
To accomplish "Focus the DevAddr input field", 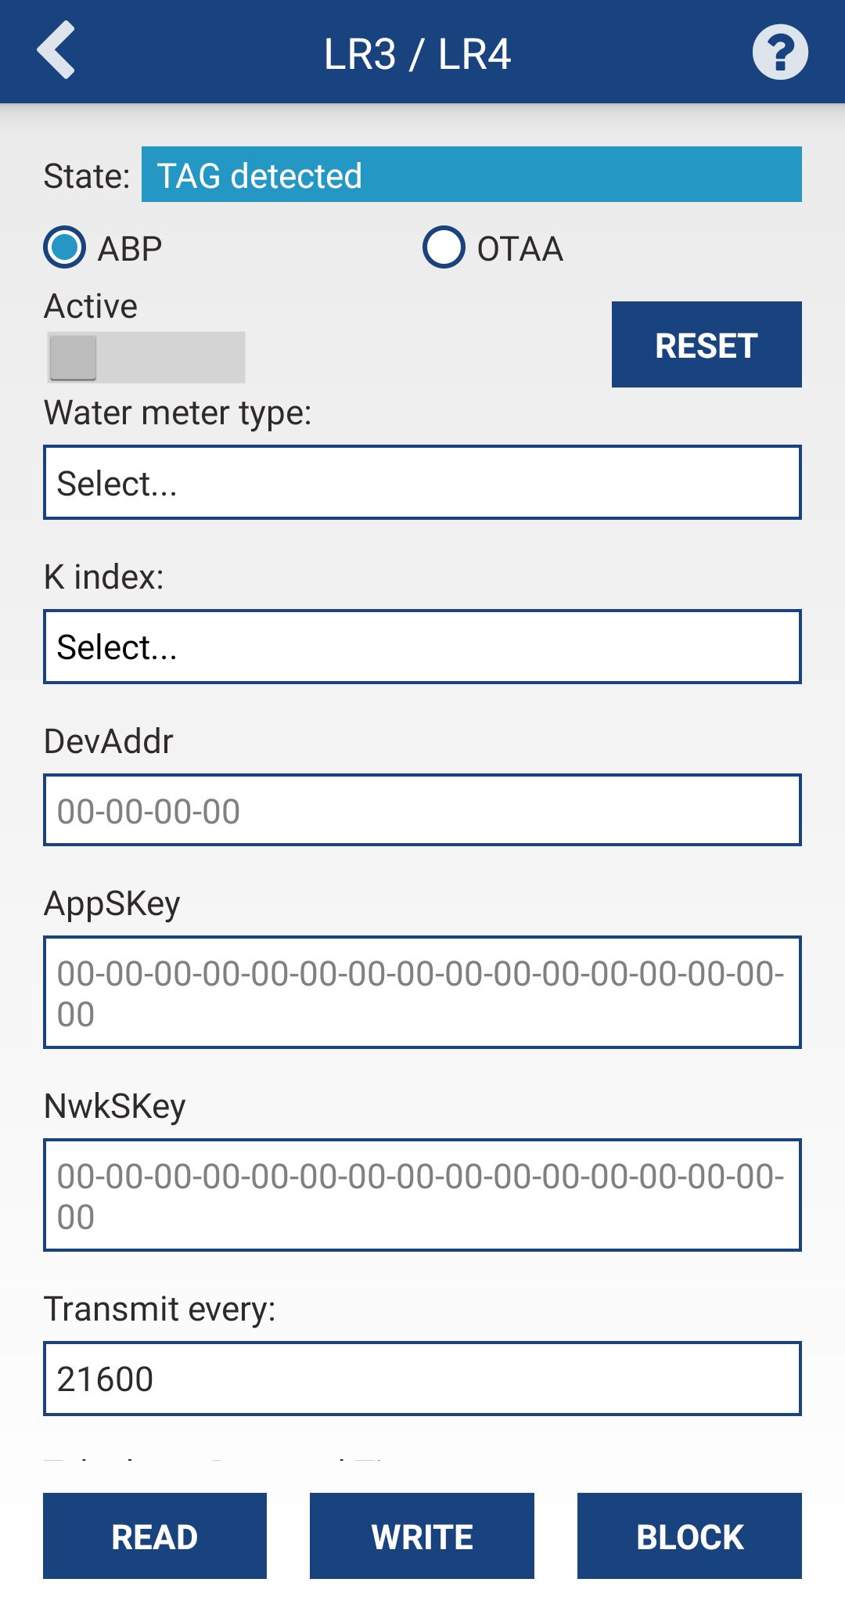I will point(422,810).
